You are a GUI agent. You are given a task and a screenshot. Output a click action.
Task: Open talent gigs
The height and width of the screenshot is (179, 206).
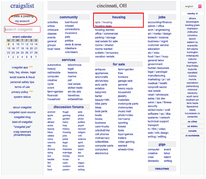pyautogui.click(x=167, y=157)
